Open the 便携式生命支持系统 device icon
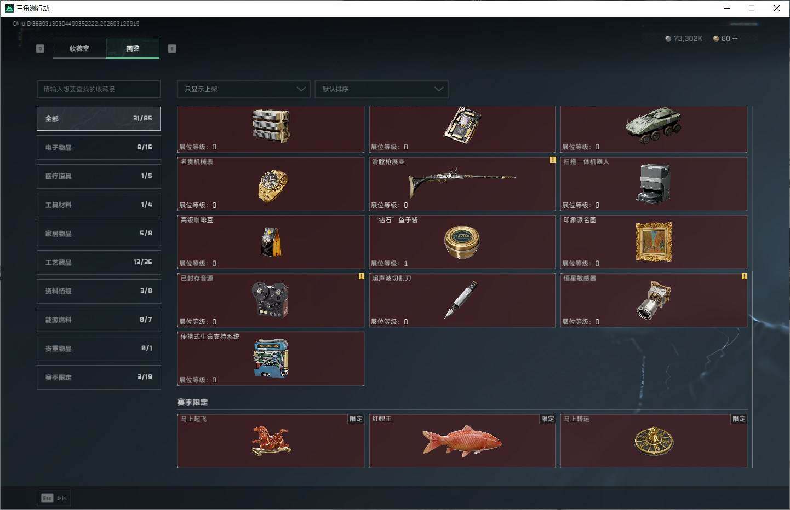This screenshot has height=510, width=790. [x=271, y=358]
